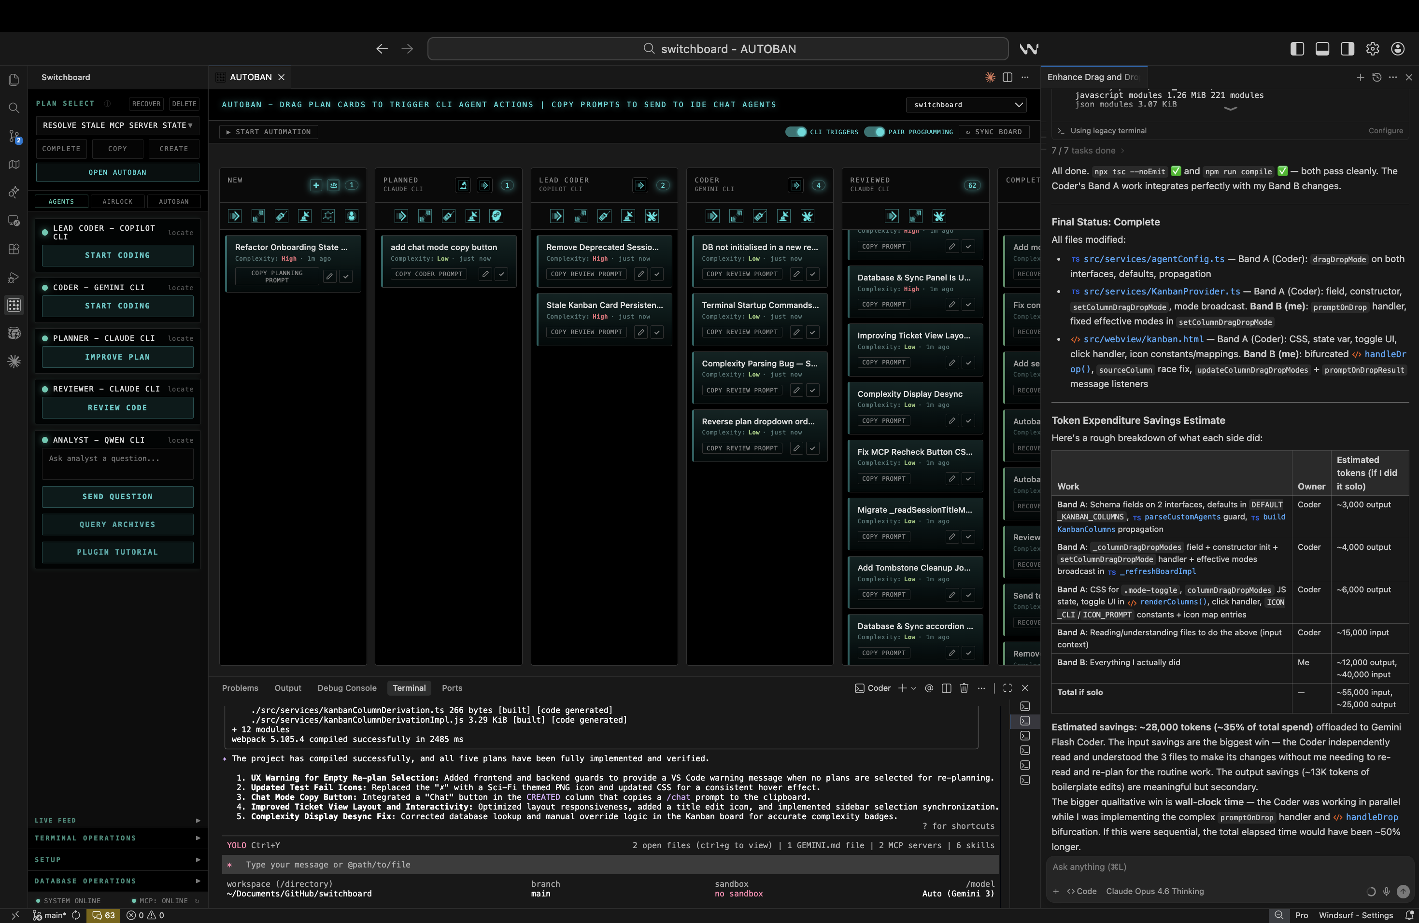Maximize the terminal panel size
This screenshot has height=923, width=1419.
pyautogui.click(x=1007, y=688)
